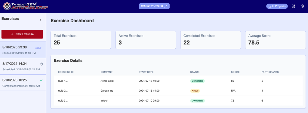The height and width of the screenshot is (113, 308).
Task: Click the START DATE column header
Action: [146, 72]
